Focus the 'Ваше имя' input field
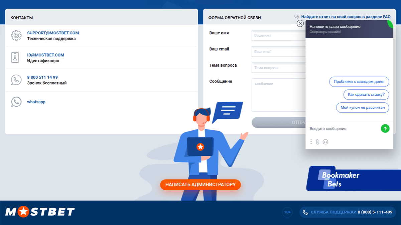Image resolution: width=401 pixels, height=225 pixels. point(278,35)
